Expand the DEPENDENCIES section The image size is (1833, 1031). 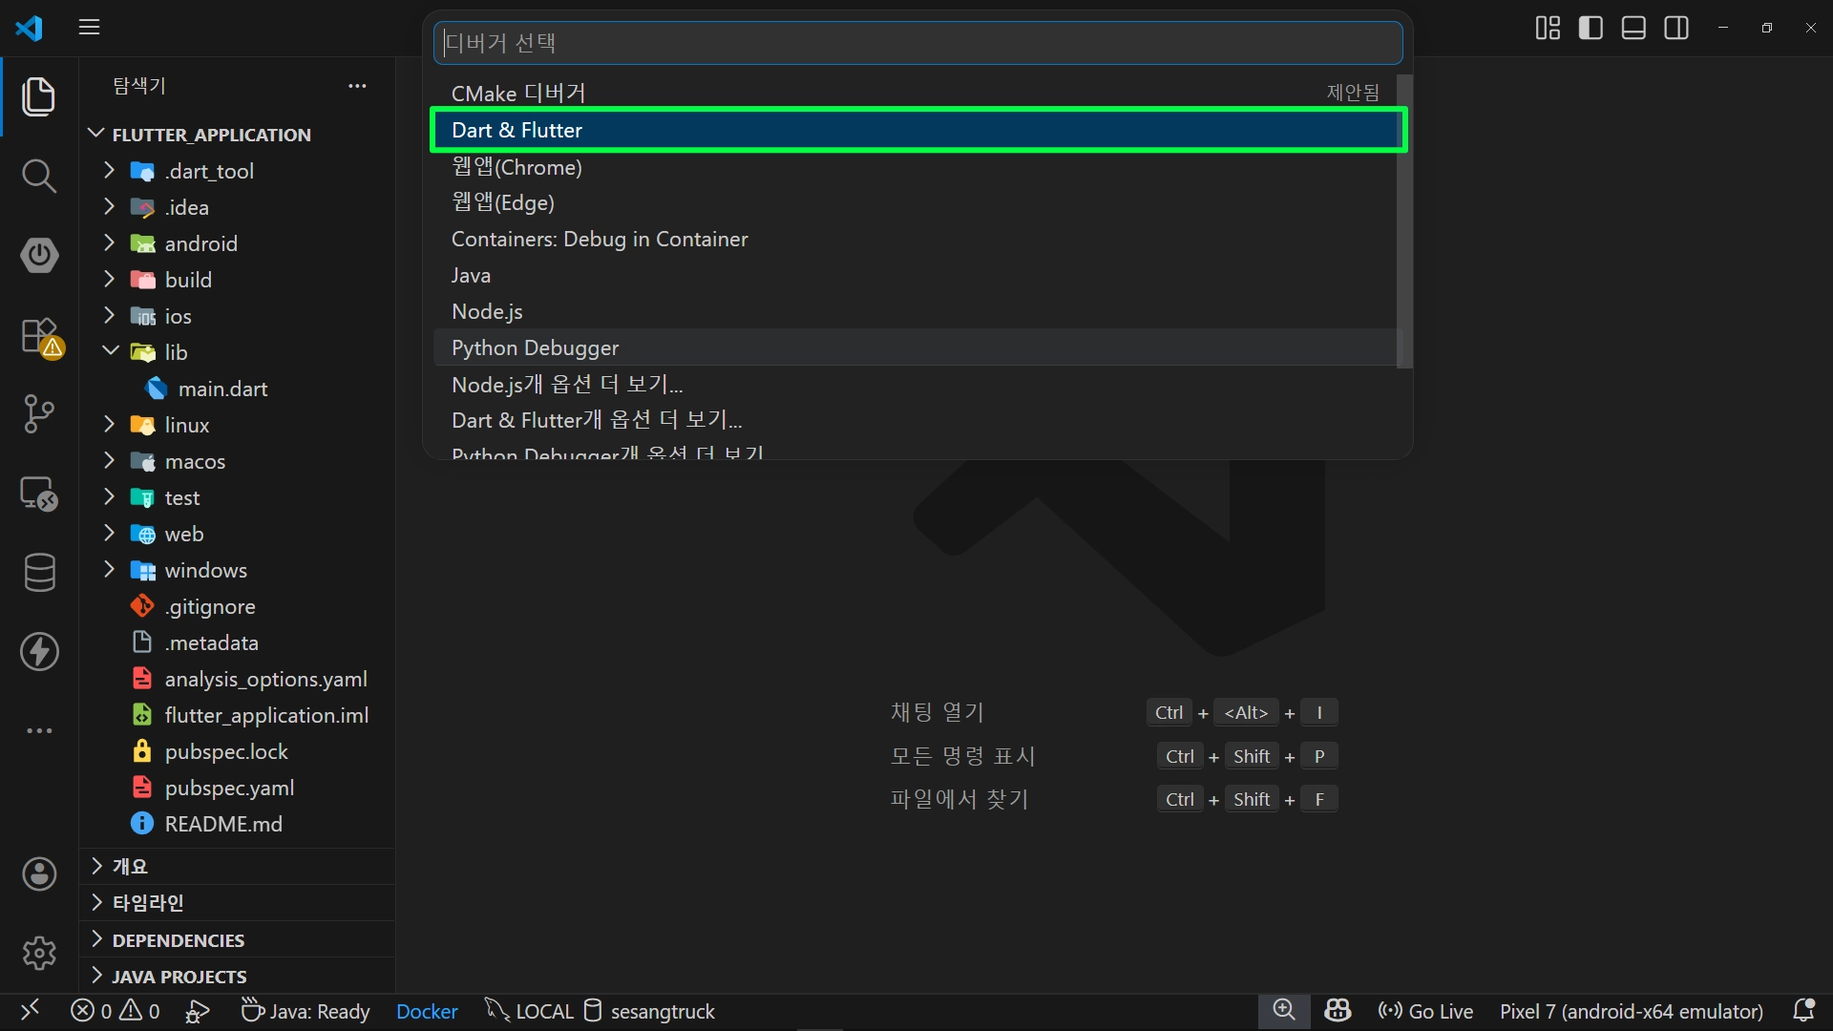178,940
